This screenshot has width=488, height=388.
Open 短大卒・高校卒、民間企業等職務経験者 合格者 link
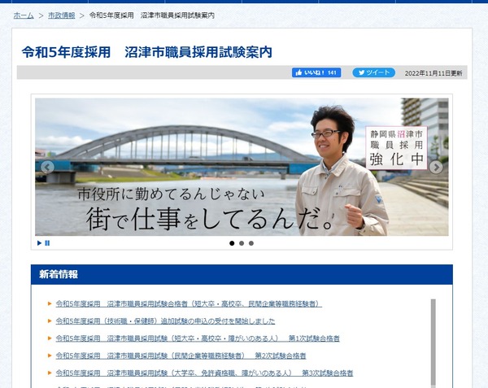coord(189,303)
